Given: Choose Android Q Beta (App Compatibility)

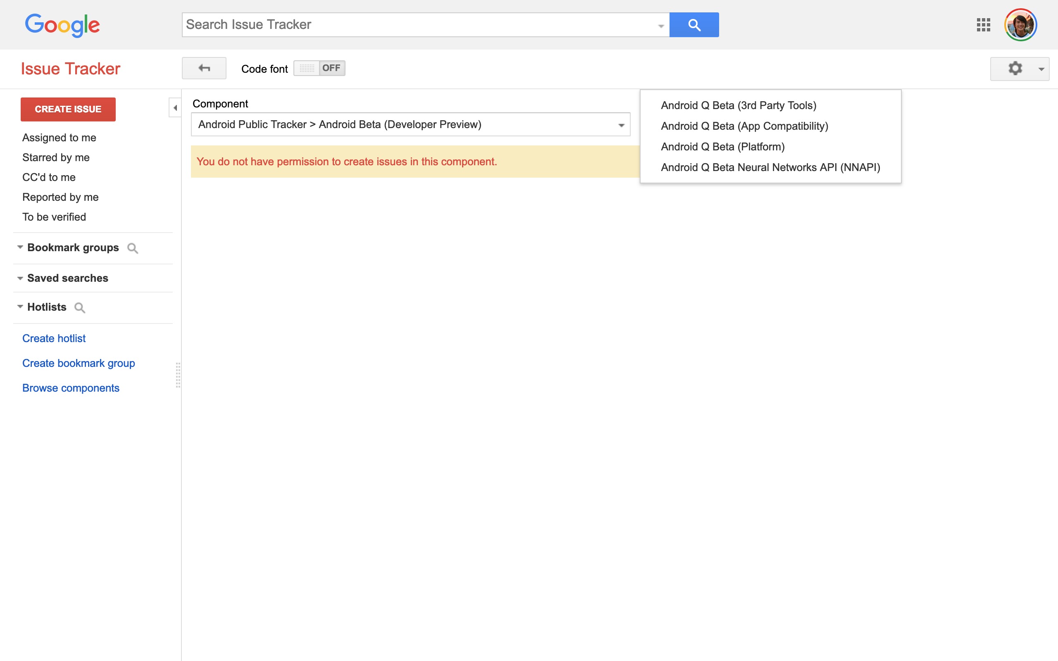Looking at the screenshot, I should click(x=745, y=126).
